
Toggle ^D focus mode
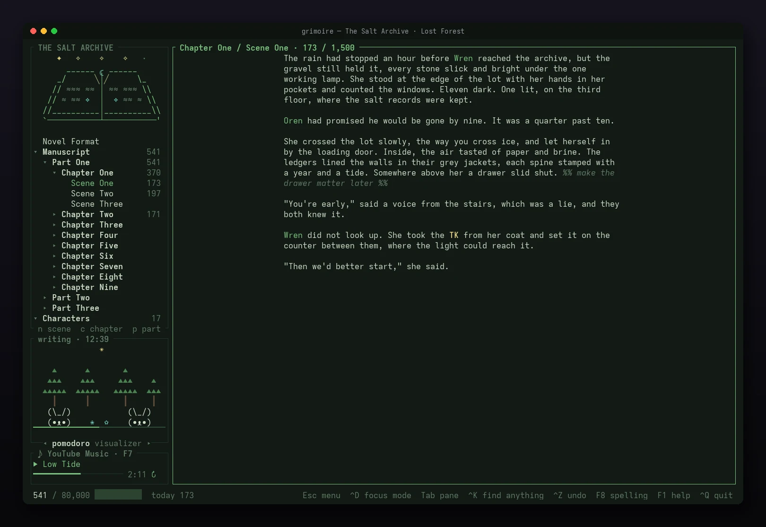pos(381,495)
